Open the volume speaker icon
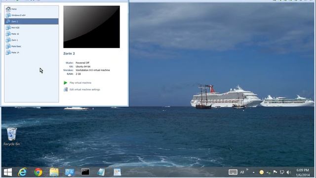The width and height of the screenshot is (316, 178). (x=288, y=172)
